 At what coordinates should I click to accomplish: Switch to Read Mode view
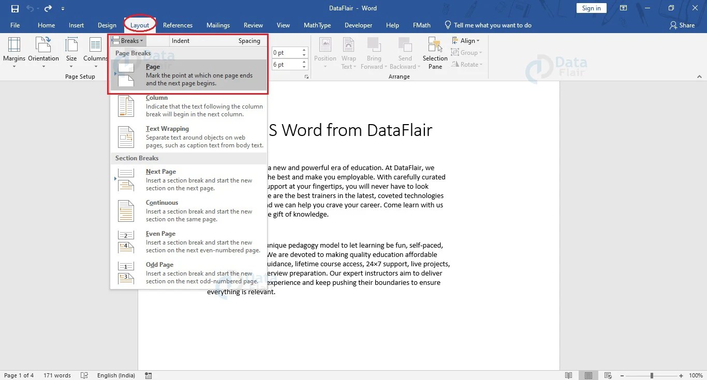569,375
